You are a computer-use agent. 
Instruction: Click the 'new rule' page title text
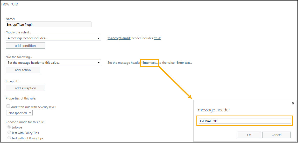10,4
